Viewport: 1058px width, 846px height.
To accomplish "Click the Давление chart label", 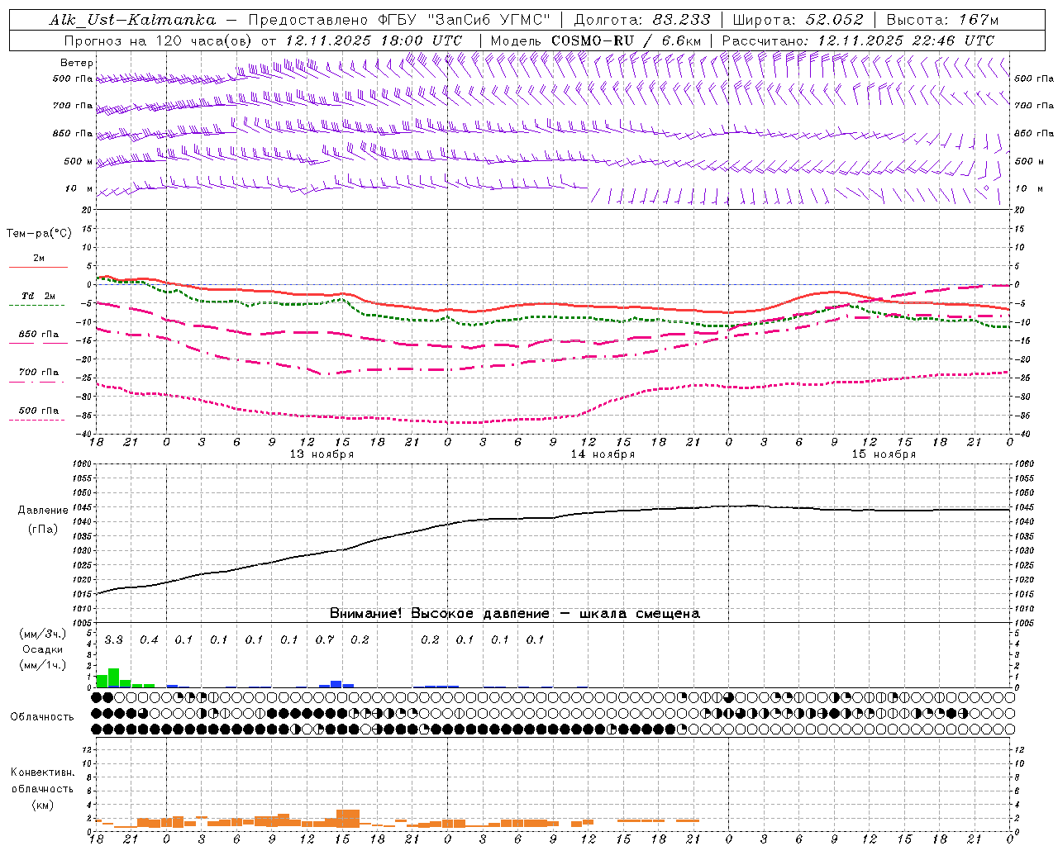I will point(43,511).
